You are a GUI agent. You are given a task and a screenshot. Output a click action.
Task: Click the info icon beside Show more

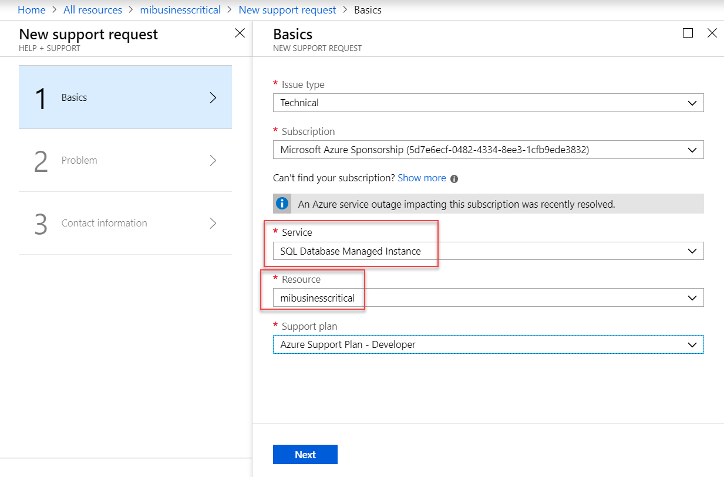454,178
